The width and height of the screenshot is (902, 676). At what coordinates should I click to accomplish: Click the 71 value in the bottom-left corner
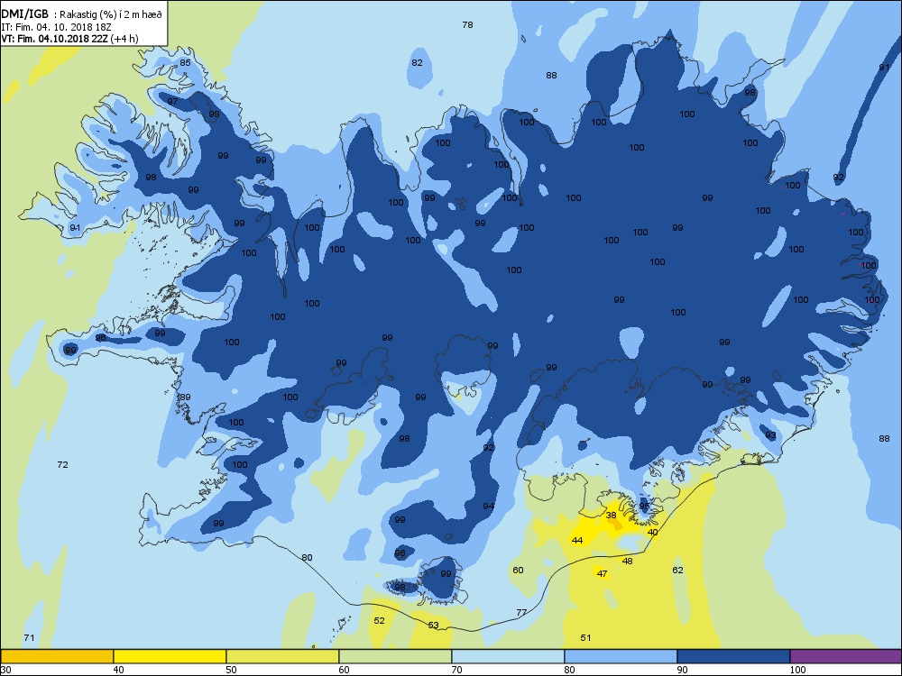point(29,637)
